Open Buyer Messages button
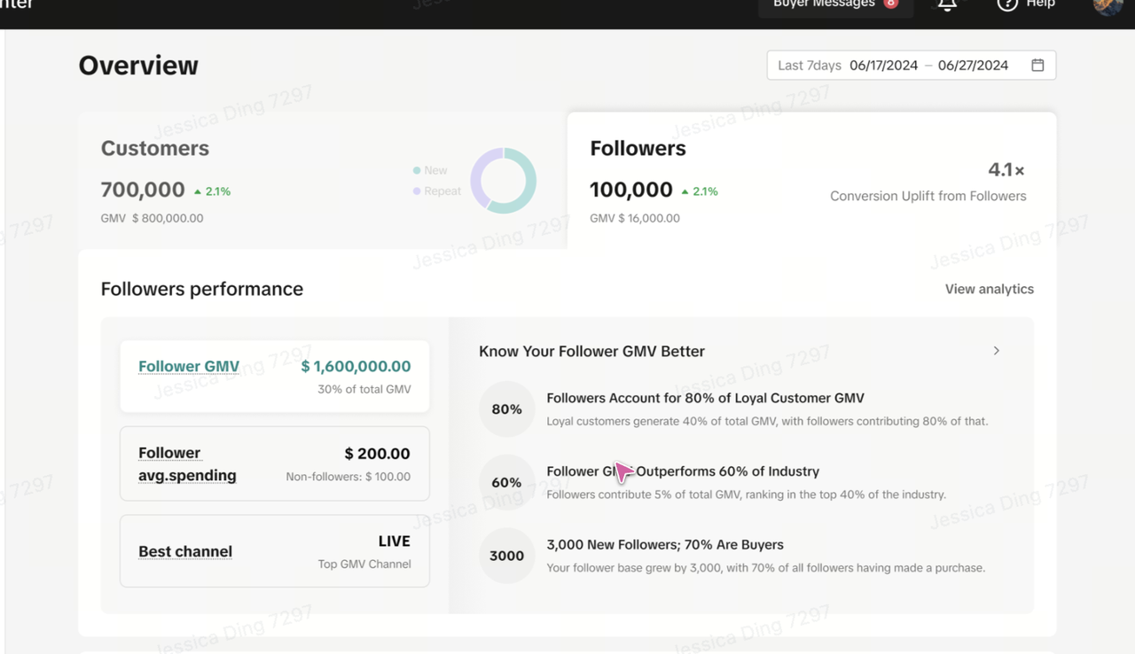 (x=834, y=5)
